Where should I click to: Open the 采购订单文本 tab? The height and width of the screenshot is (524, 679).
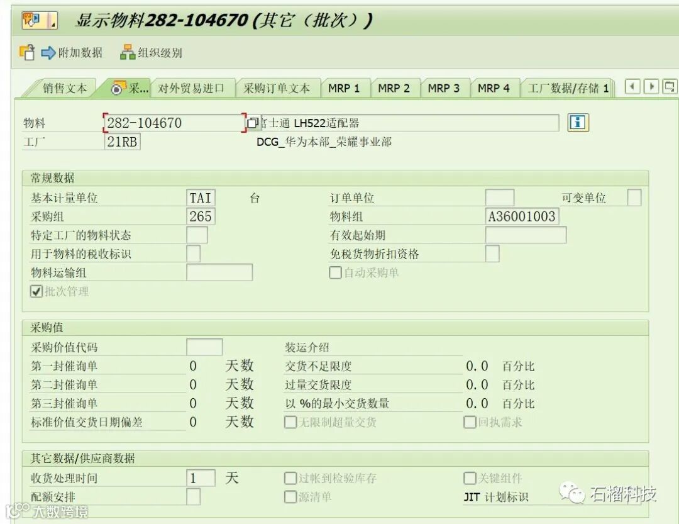point(277,89)
